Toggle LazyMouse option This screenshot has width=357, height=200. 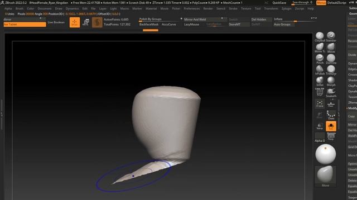tap(191, 24)
